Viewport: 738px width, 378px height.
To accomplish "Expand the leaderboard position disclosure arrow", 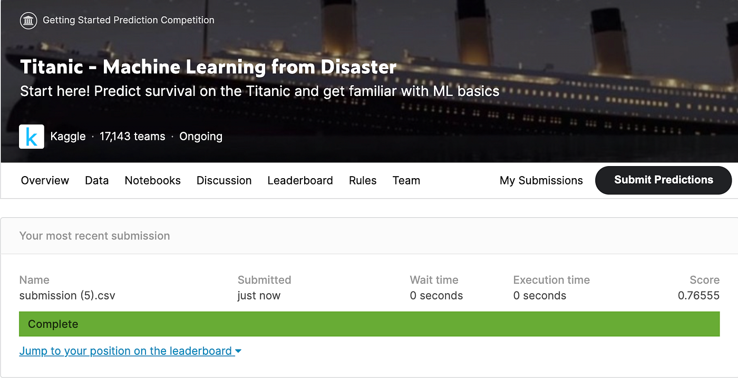I will [238, 351].
